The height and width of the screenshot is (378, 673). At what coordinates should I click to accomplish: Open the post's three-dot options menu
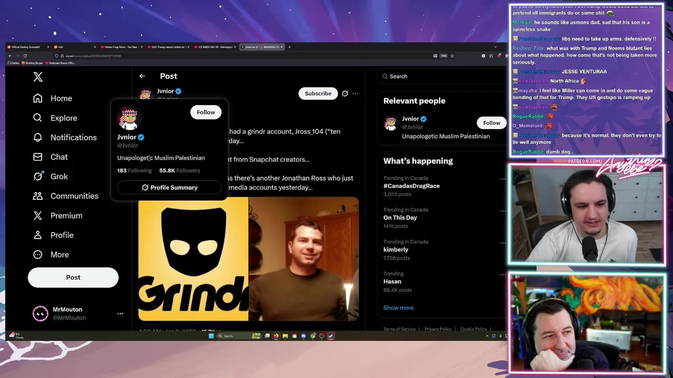355,93
